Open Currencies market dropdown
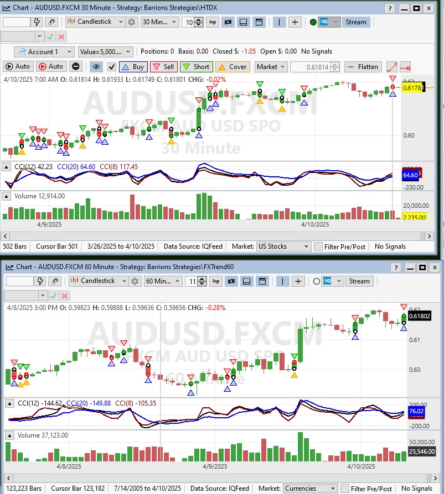 [x=310, y=488]
